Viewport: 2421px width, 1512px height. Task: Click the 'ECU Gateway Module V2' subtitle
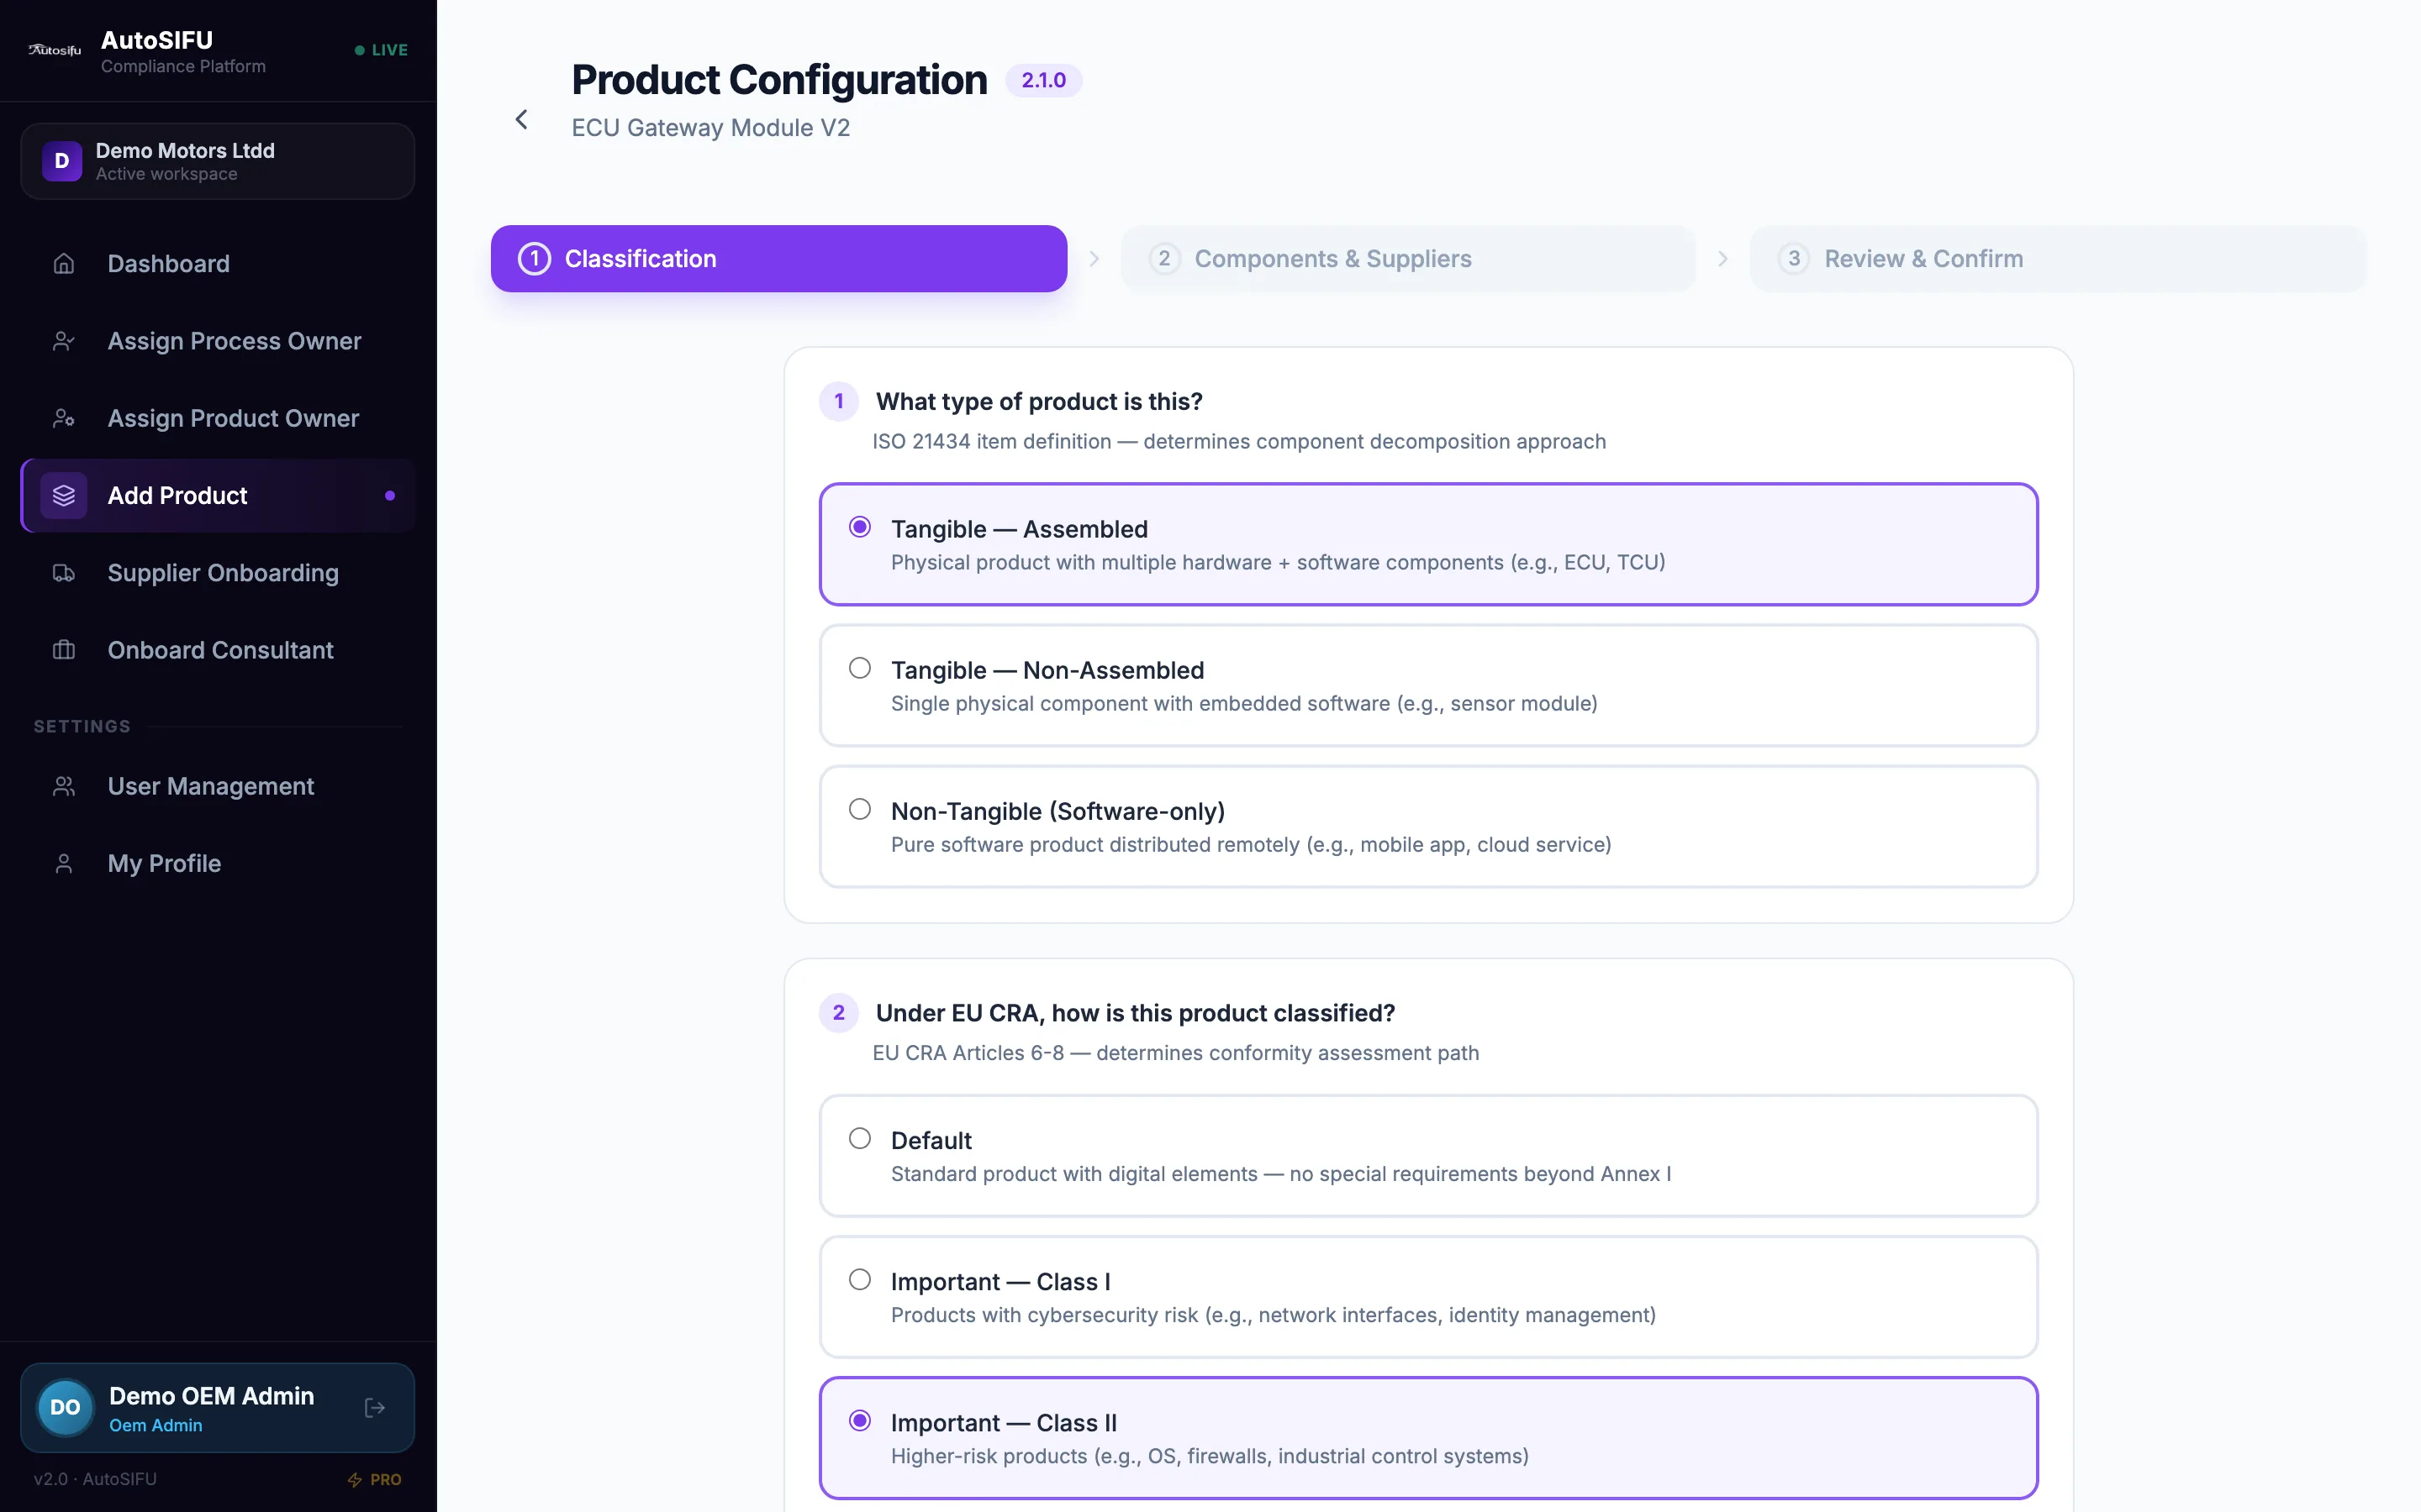tap(710, 128)
